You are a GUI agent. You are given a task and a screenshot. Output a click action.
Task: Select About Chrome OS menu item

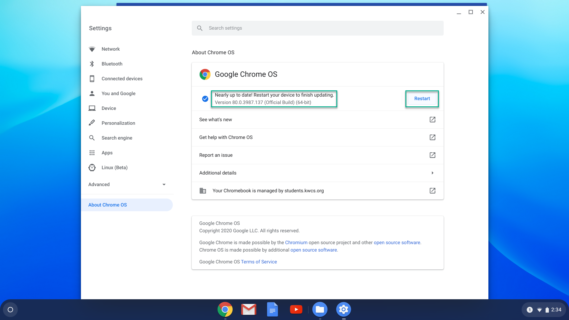click(x=108, y=205)
